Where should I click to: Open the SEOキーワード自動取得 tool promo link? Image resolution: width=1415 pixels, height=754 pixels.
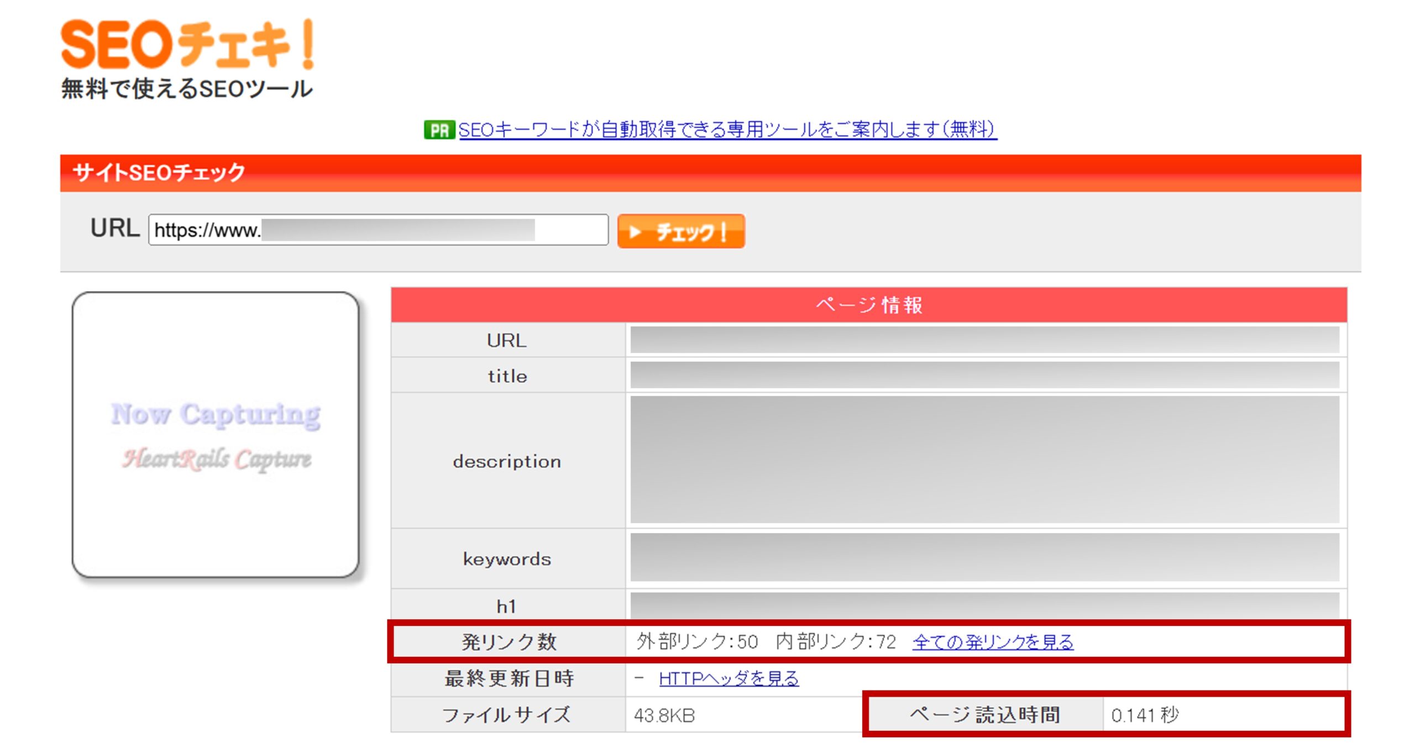(727, 130)
